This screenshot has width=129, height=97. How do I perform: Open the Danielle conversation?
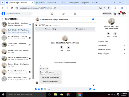click(x=16, y=65)
